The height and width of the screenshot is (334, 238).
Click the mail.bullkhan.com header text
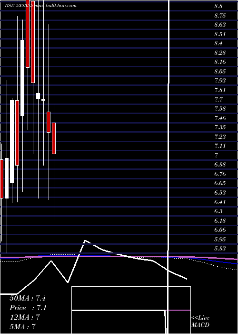[55, 6]
